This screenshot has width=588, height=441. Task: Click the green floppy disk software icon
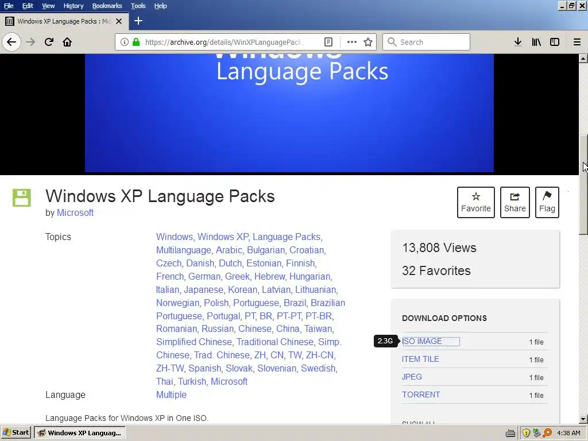[22, 198]
